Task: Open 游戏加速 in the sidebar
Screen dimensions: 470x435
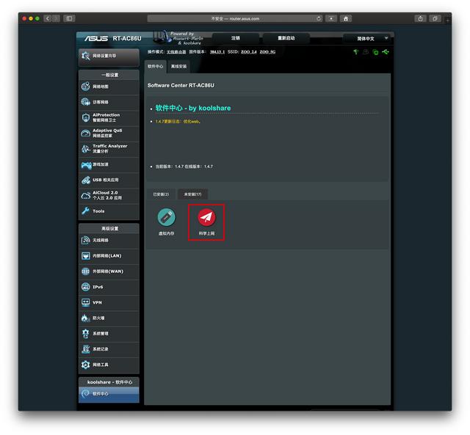Action: click(x=109, y=164)
